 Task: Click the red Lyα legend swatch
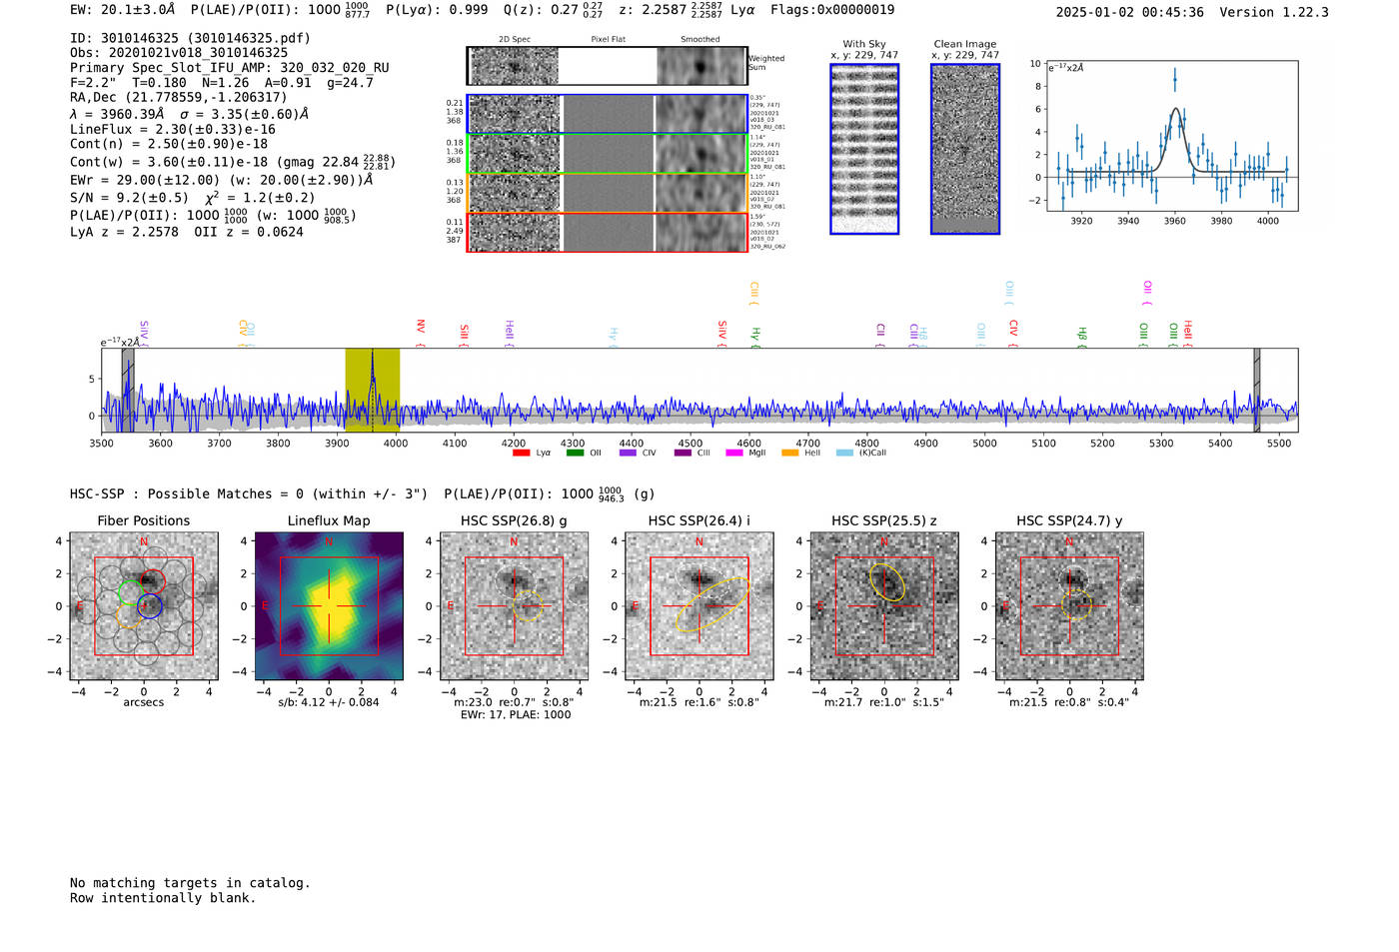click(x=521, y=453)
